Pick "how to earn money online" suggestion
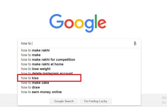The image size is (167, 107). click(79, 92)
